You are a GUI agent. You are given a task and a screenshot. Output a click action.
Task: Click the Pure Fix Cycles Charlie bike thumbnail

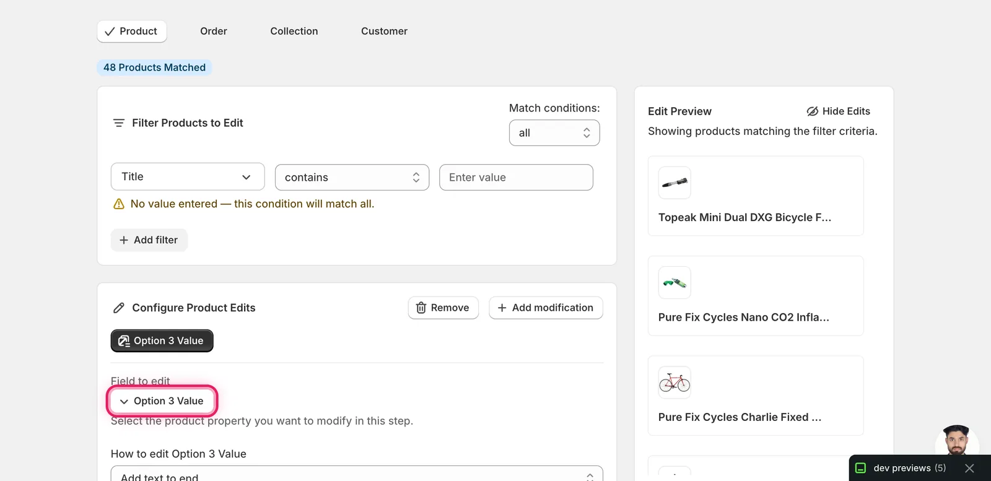674,383
